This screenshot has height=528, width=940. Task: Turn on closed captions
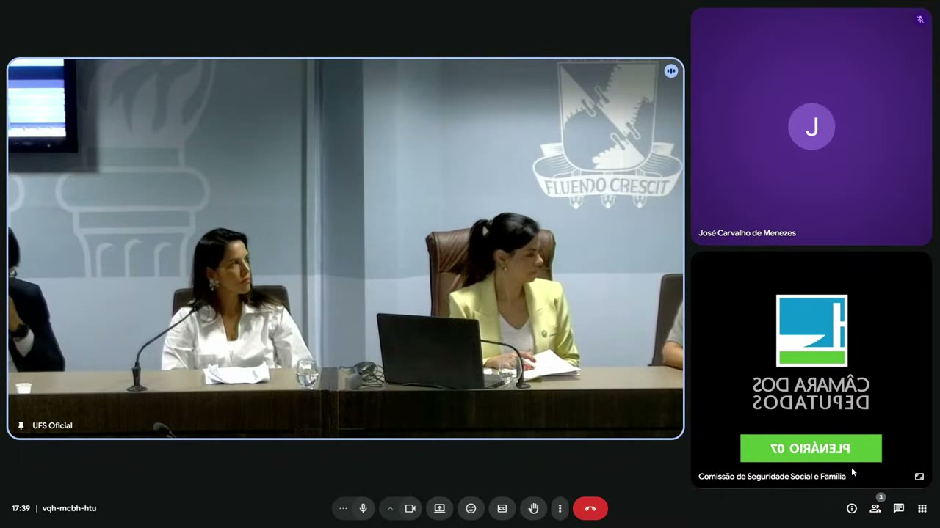pyautogui.click(x=502, y=508)
